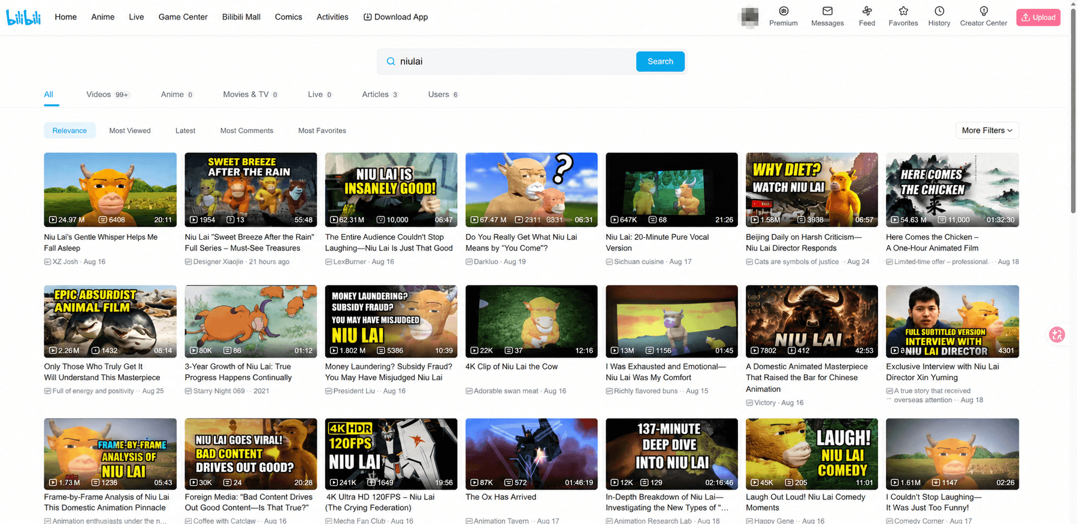
Task: Open uploader President Liu
Action: (x=354, y=391)
